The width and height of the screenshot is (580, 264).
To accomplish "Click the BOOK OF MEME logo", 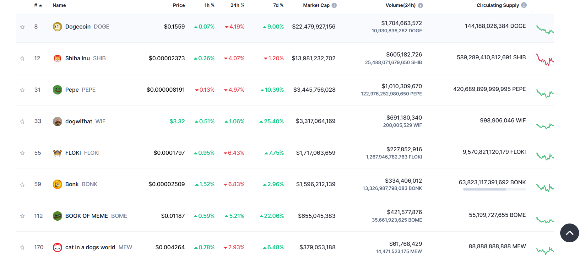I will click(57, 216).
